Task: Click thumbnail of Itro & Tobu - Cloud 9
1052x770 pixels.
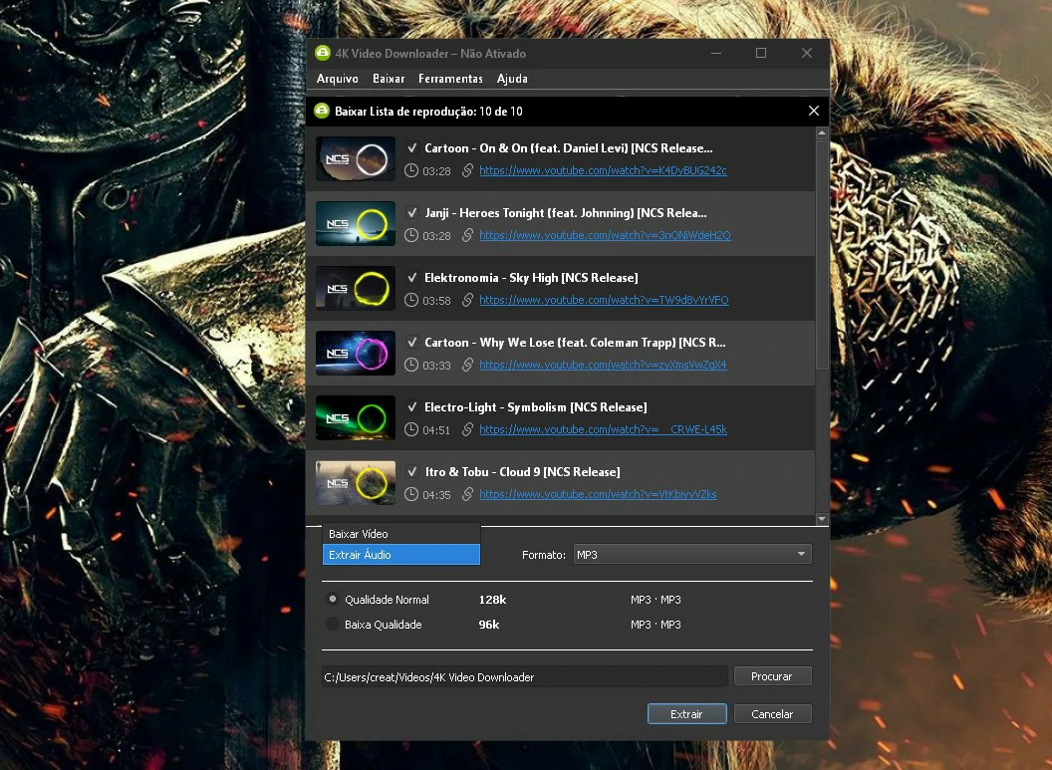Action: 356,483
